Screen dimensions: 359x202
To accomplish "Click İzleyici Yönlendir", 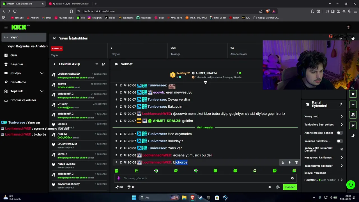I will pyautogui.click(x=315, y=173).
